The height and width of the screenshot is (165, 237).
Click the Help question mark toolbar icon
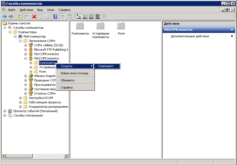coord(55,16)
